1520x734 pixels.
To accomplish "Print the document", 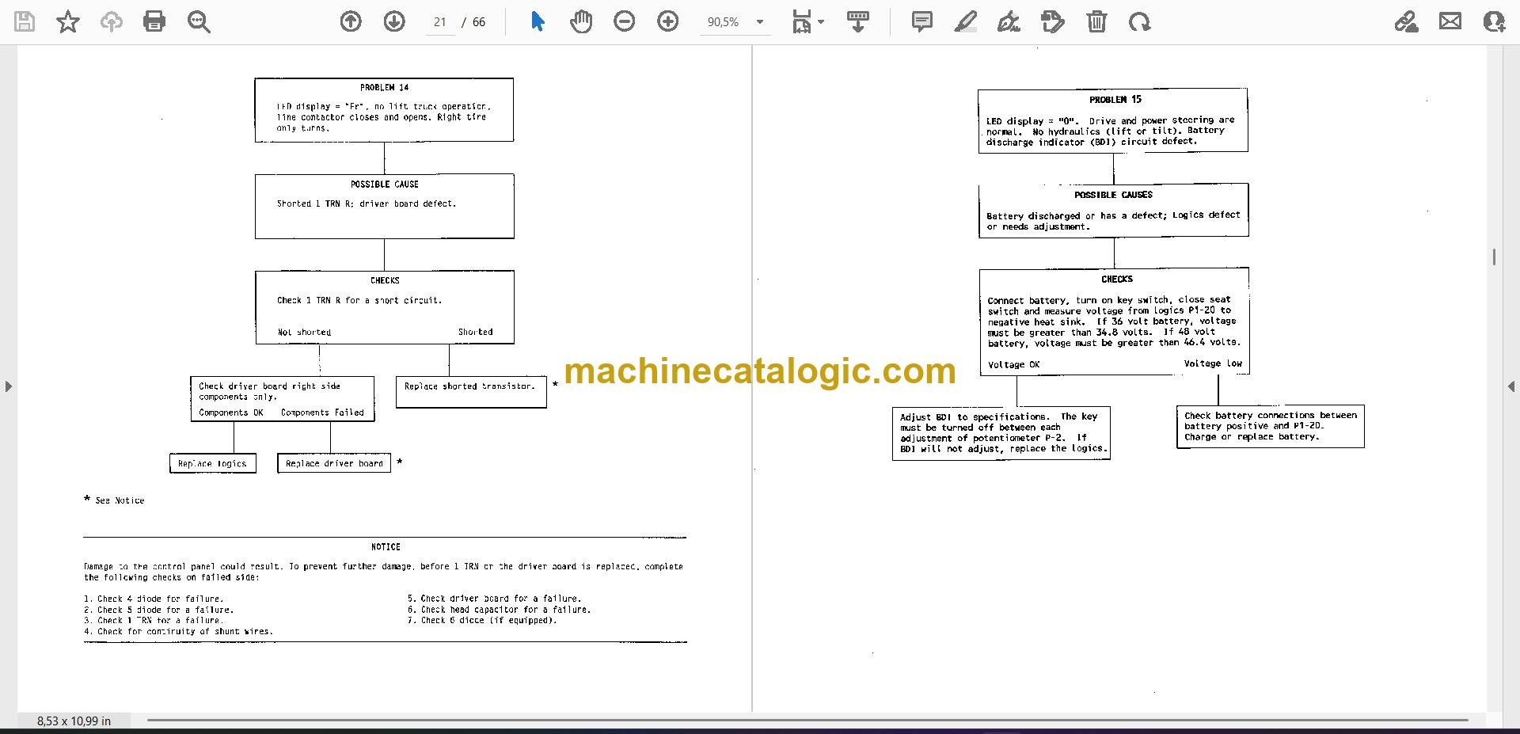I will pyautogui.click(x=154, y=21).
